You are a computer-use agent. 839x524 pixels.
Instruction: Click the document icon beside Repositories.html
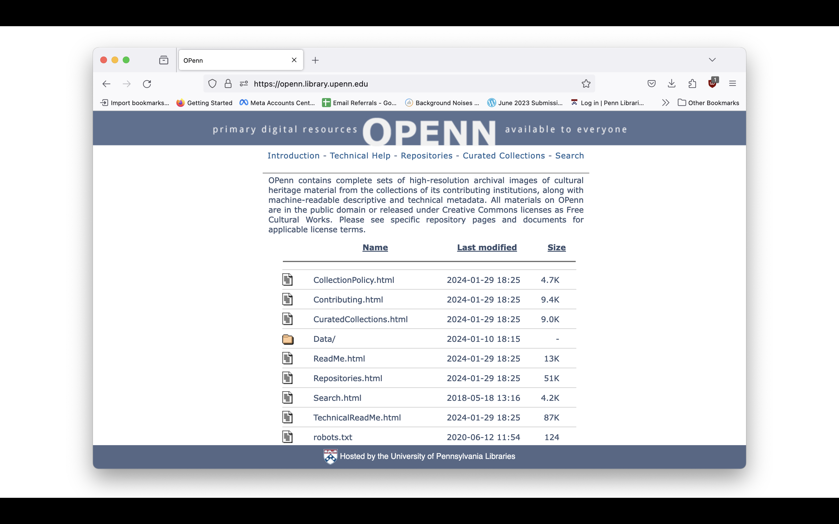(288, 378)
